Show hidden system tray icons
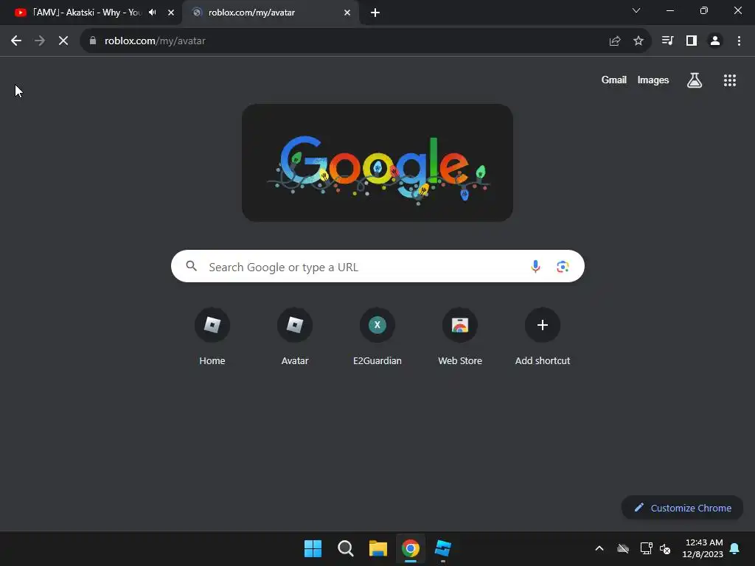Image resolution: width=755 pixels, height=566 pixels. click(x=599, y=548)
